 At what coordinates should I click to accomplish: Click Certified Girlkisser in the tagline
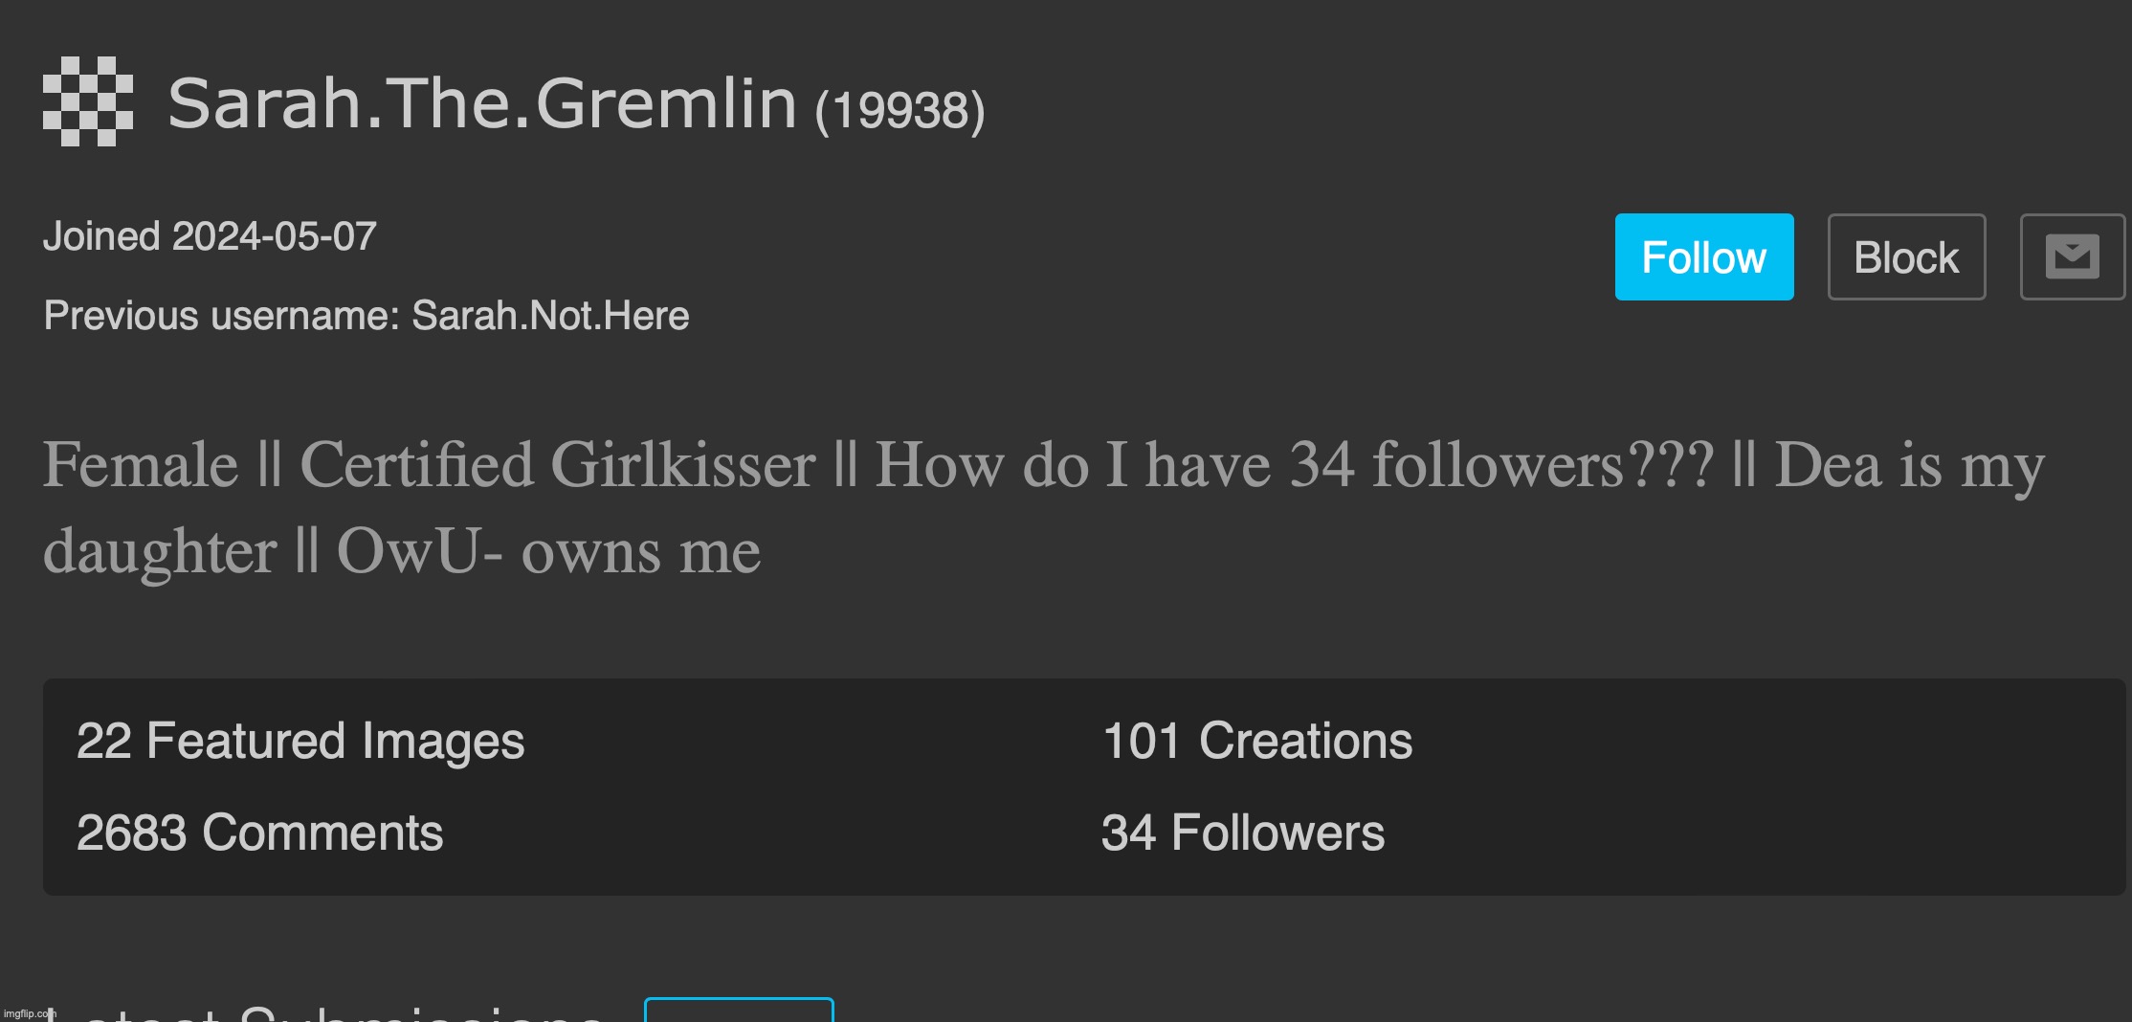557,465
